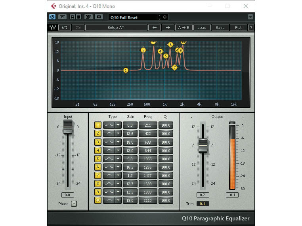Toggle band 2 on/off button

[98, 133]
